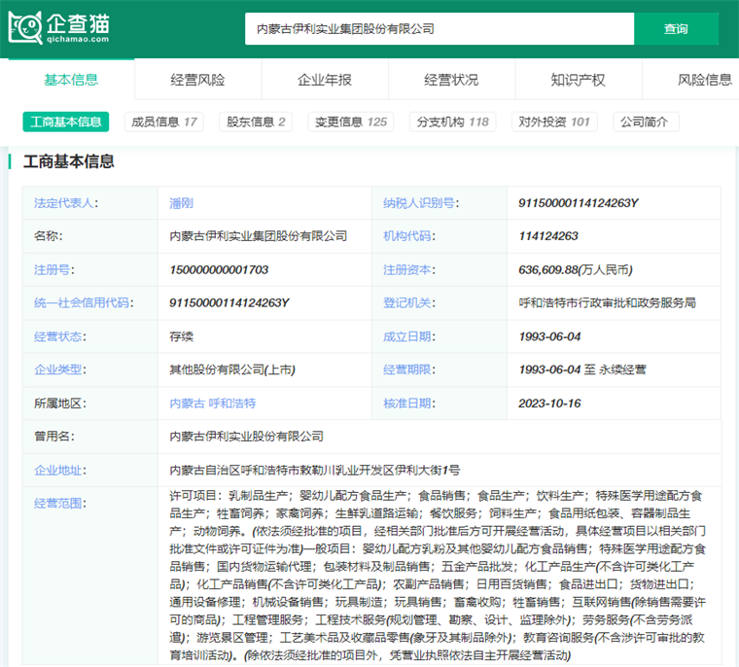Open the 风险信息 tab
Viewport: 739px width, 667px height.
[704, 80]
